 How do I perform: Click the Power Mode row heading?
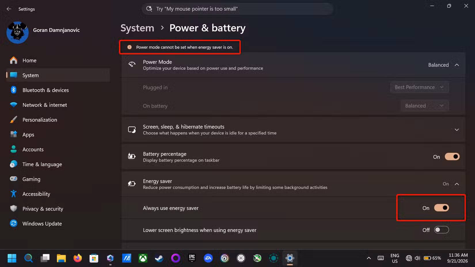click(157, 62)
